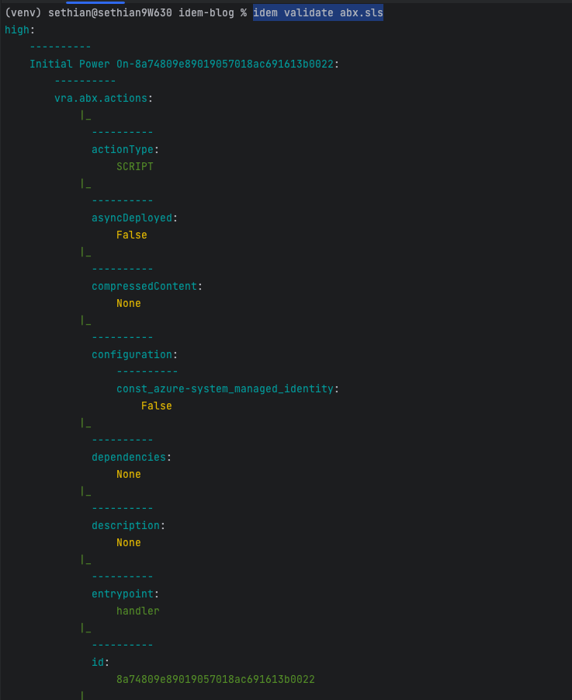Select the 'SCRIPT' value text
Viewport: 572px width, 700px height.
[x=135, y=166]
